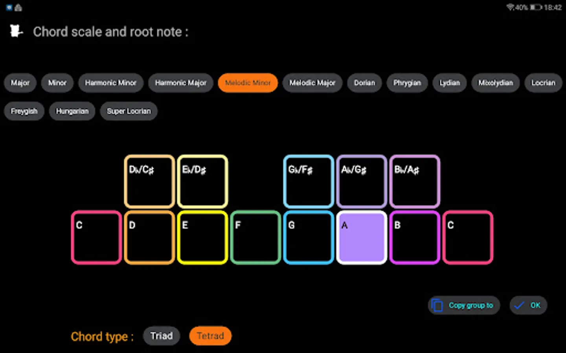The image size is (566, 353).
Task: Click the checkmark icon in OK button
Action: (519, 305)
